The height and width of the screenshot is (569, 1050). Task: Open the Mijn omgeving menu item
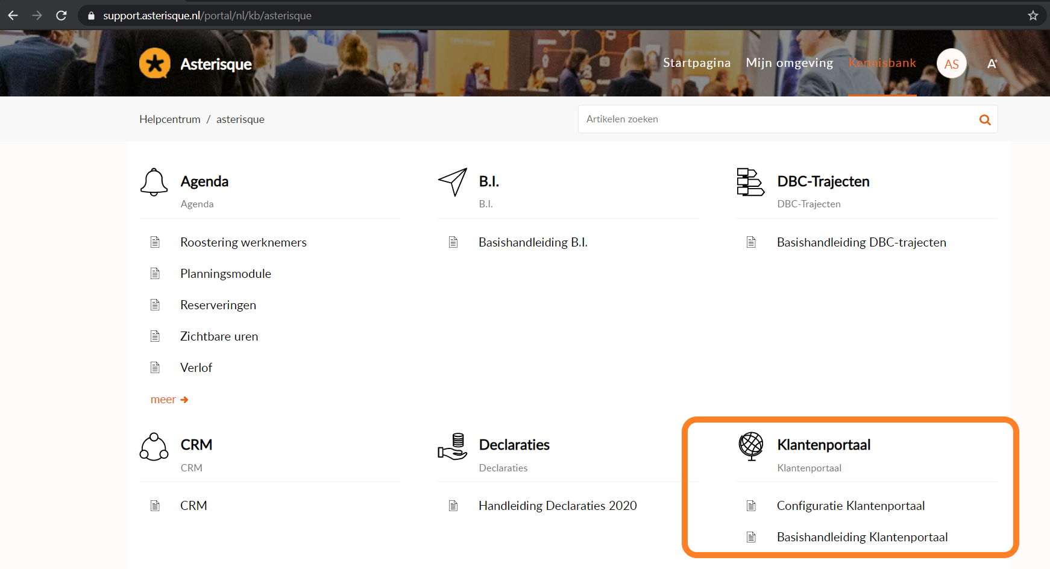789,63
